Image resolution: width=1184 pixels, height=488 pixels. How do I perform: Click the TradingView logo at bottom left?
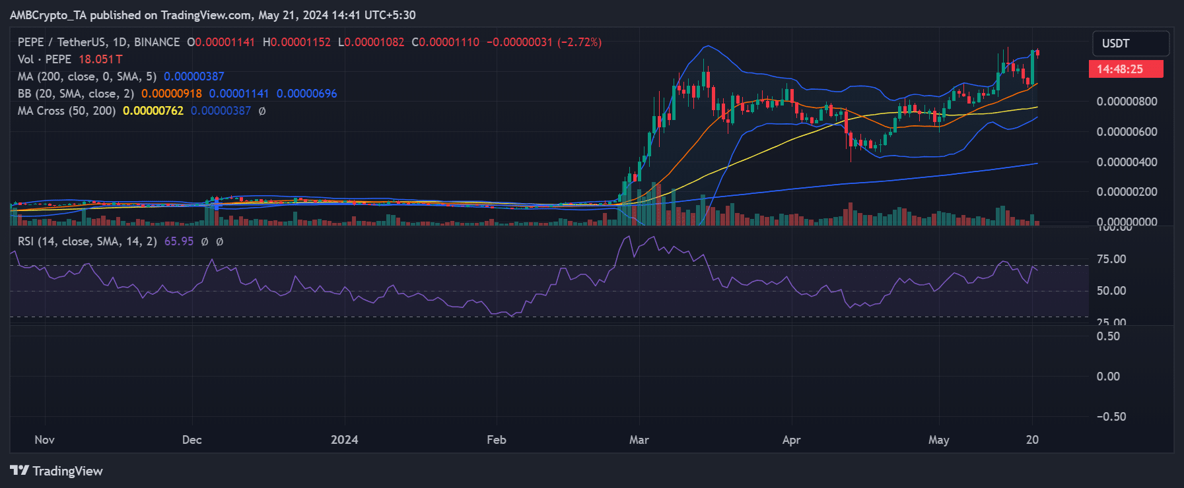[56, 471]
